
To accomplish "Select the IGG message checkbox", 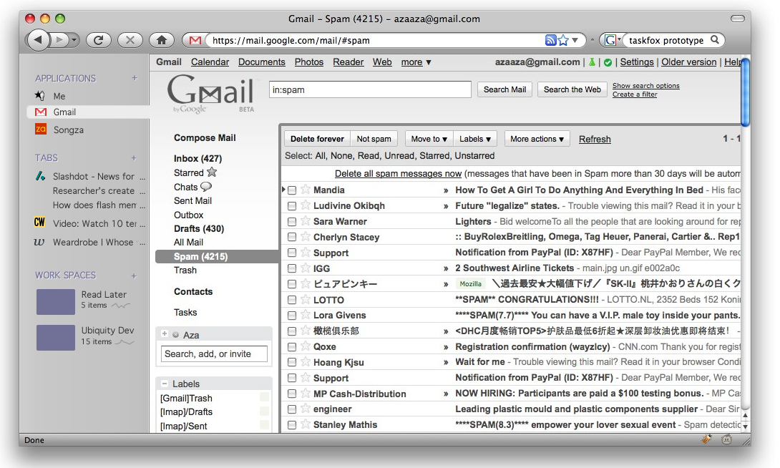I will (x=292, y=268).
